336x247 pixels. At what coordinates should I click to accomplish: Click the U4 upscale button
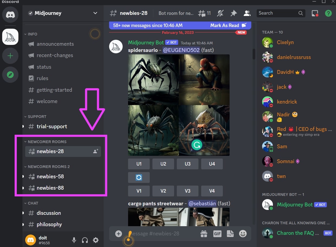(212, 164)
